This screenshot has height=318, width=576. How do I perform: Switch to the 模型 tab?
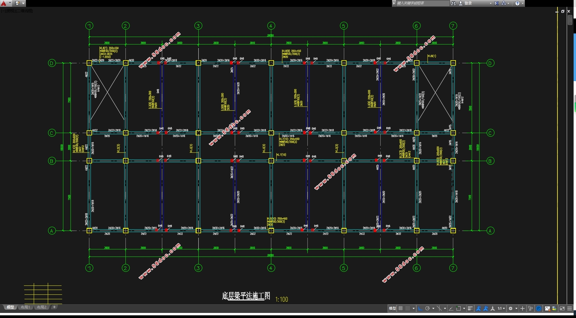point(10,307)
